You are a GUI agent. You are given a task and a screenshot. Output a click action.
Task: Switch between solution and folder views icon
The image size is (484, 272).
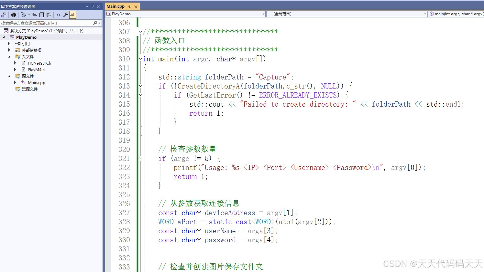click(4, 15)
